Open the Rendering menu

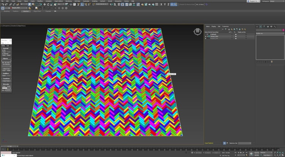[68, 1]
